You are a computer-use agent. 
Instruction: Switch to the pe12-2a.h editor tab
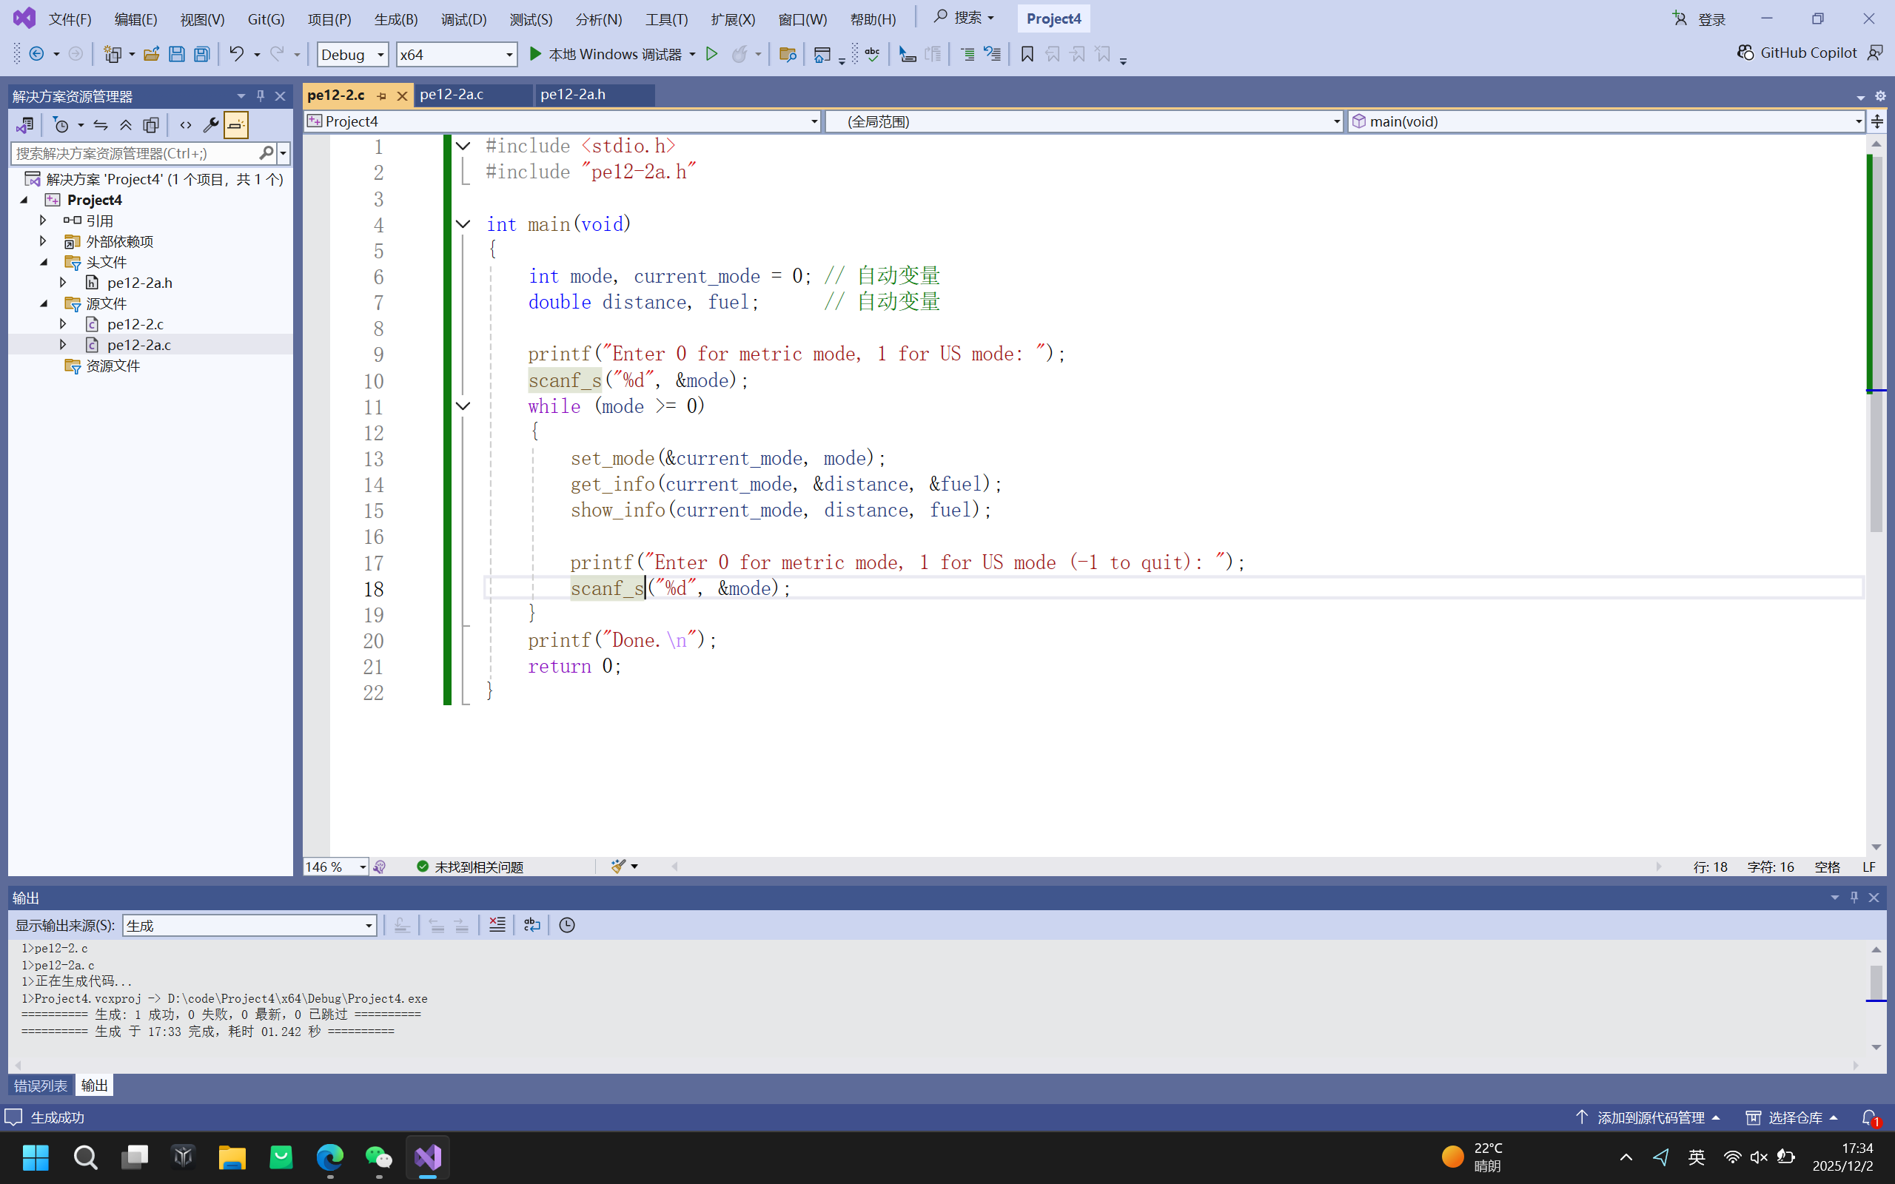(x=573, y=95)
